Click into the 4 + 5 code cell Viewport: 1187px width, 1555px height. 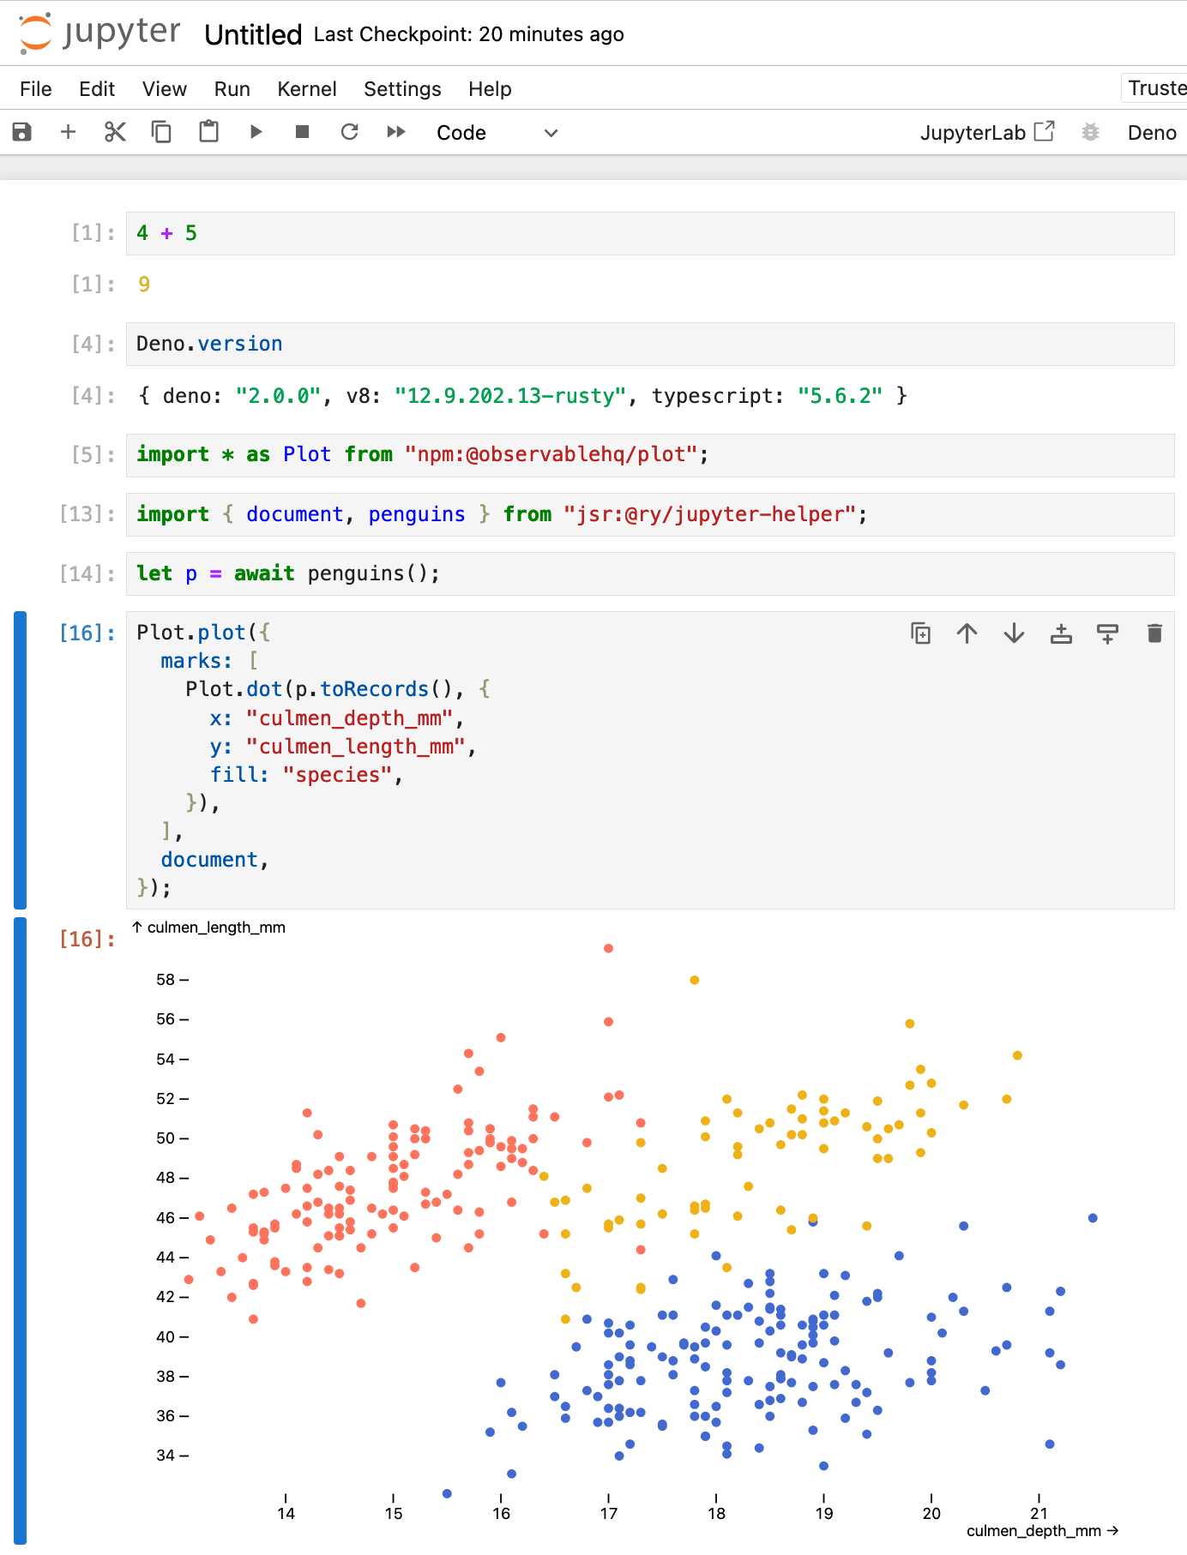650,233
